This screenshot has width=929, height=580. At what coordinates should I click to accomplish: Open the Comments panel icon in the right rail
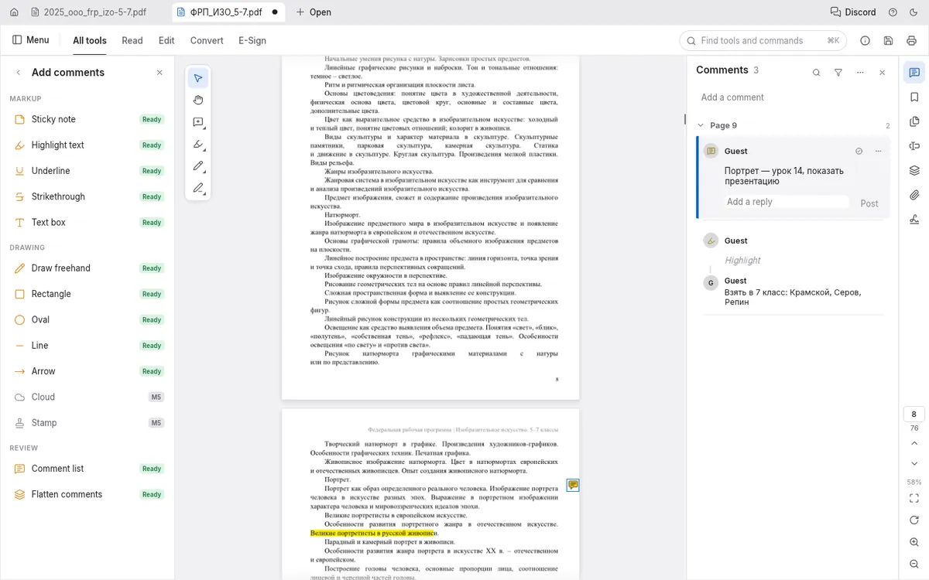coord(914,73)
